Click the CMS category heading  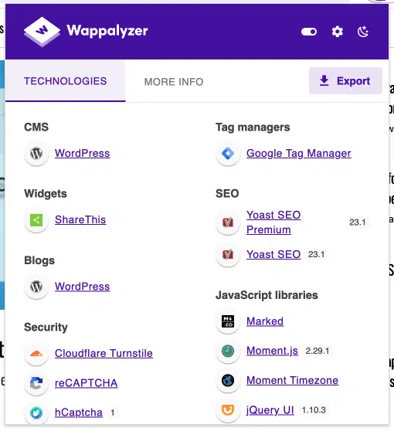coord(36,127)
